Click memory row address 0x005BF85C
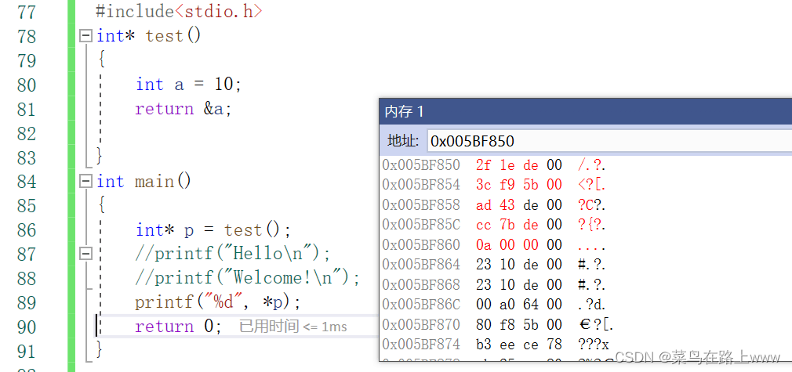The height and width of the screenshot is (372, 792). pyautogui.click(x=421, y=224)
